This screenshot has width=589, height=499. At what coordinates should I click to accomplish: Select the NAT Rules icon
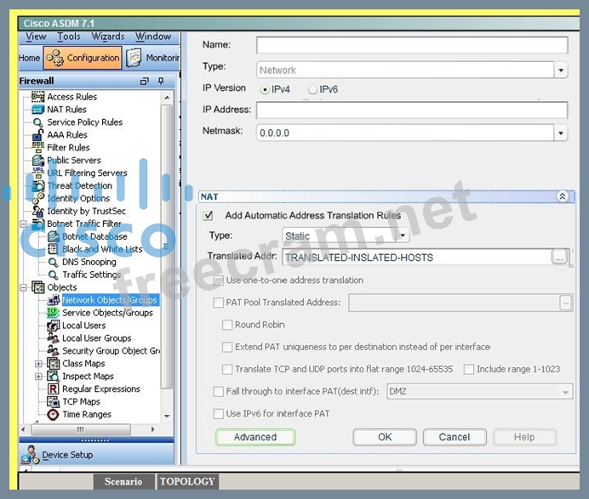38,110
